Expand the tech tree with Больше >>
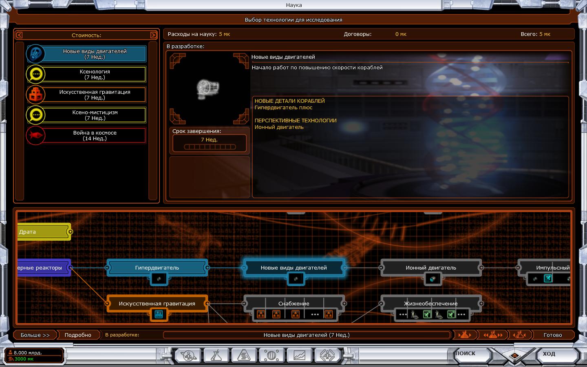This screenshot has width=587, height=367. (x=35, y=335)
